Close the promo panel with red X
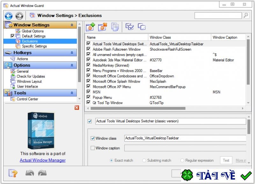This screenshot has height=184, width=255. coord(77,108)
